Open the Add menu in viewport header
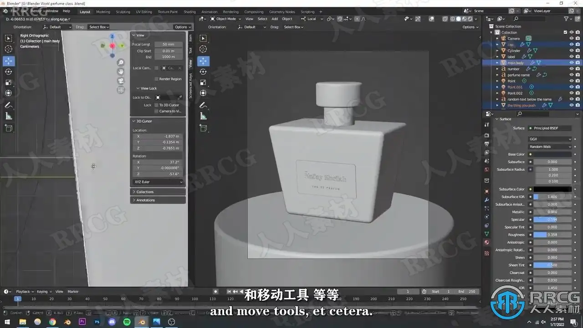Screen dimensions: 583x328 (275, 19)
